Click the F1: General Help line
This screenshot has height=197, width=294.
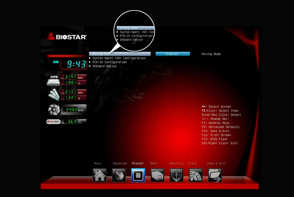[216, 123]
